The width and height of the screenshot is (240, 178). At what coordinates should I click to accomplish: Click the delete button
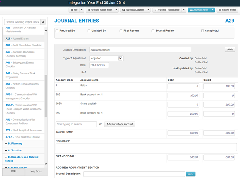click(230, 49)
